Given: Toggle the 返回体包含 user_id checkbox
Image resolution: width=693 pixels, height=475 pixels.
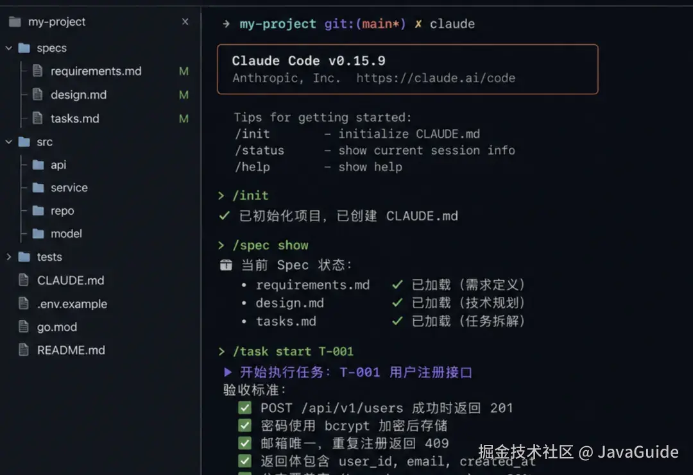Looking at the screenshot, I should [x=245, y=461].
